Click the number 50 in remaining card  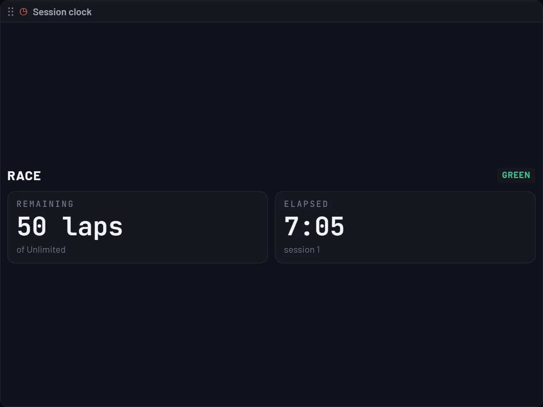point(32,226)
